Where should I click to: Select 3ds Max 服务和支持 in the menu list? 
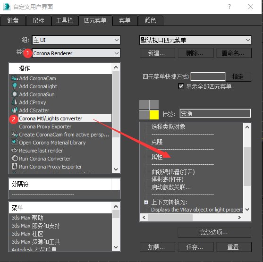pyautogui.click(x=36, y=226)
